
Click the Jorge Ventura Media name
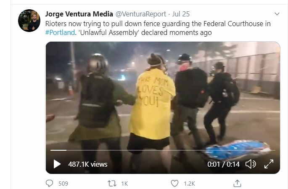[x=79, y=14]
